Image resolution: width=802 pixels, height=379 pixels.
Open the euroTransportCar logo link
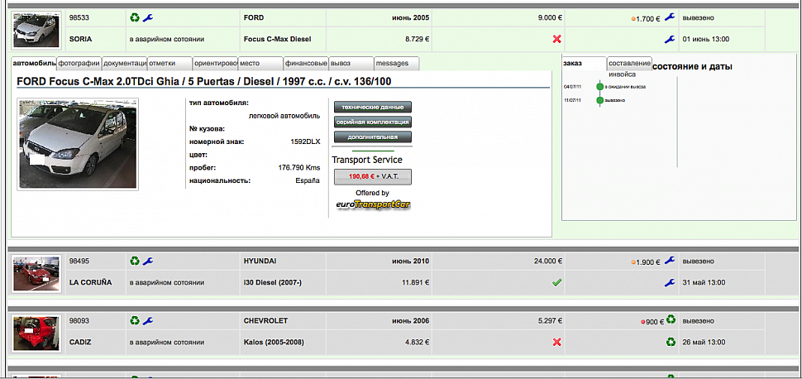pyautogui.click(x=373, y=204)
